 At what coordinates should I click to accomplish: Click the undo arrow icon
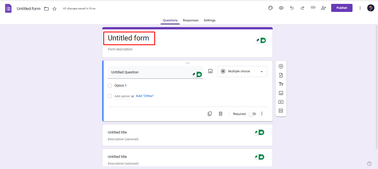click(x=292, y=8)
